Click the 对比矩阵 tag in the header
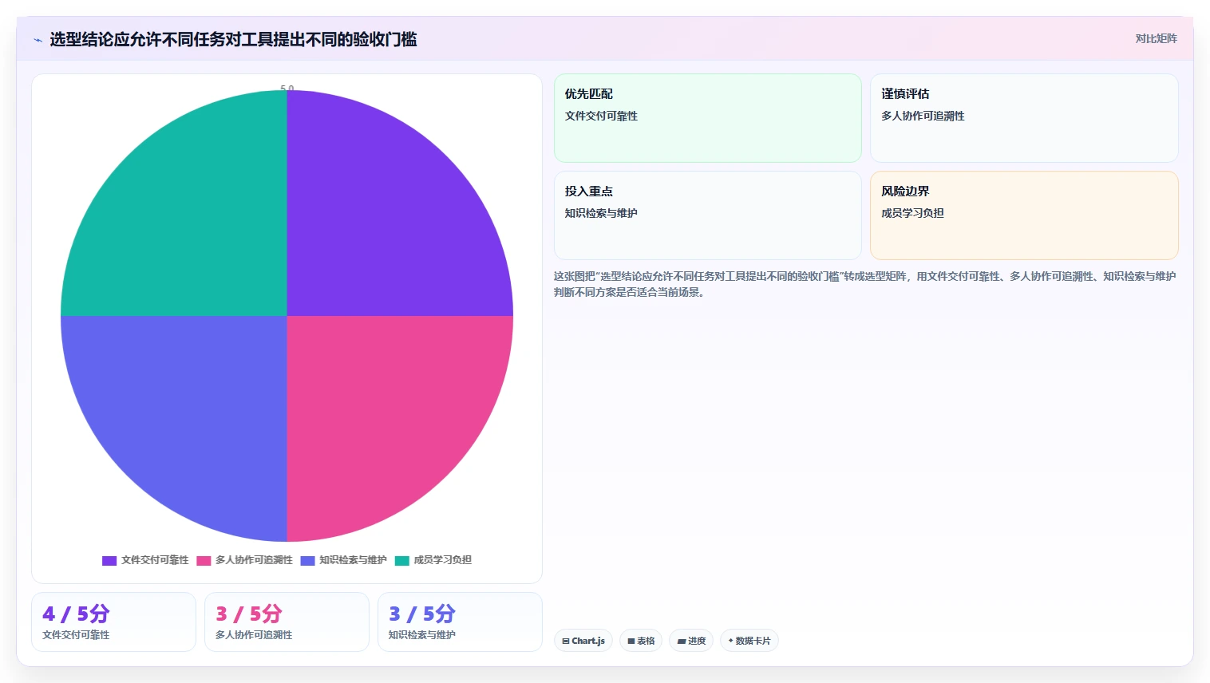This screenshot has height=683, width=1210. pos(1156,38)
